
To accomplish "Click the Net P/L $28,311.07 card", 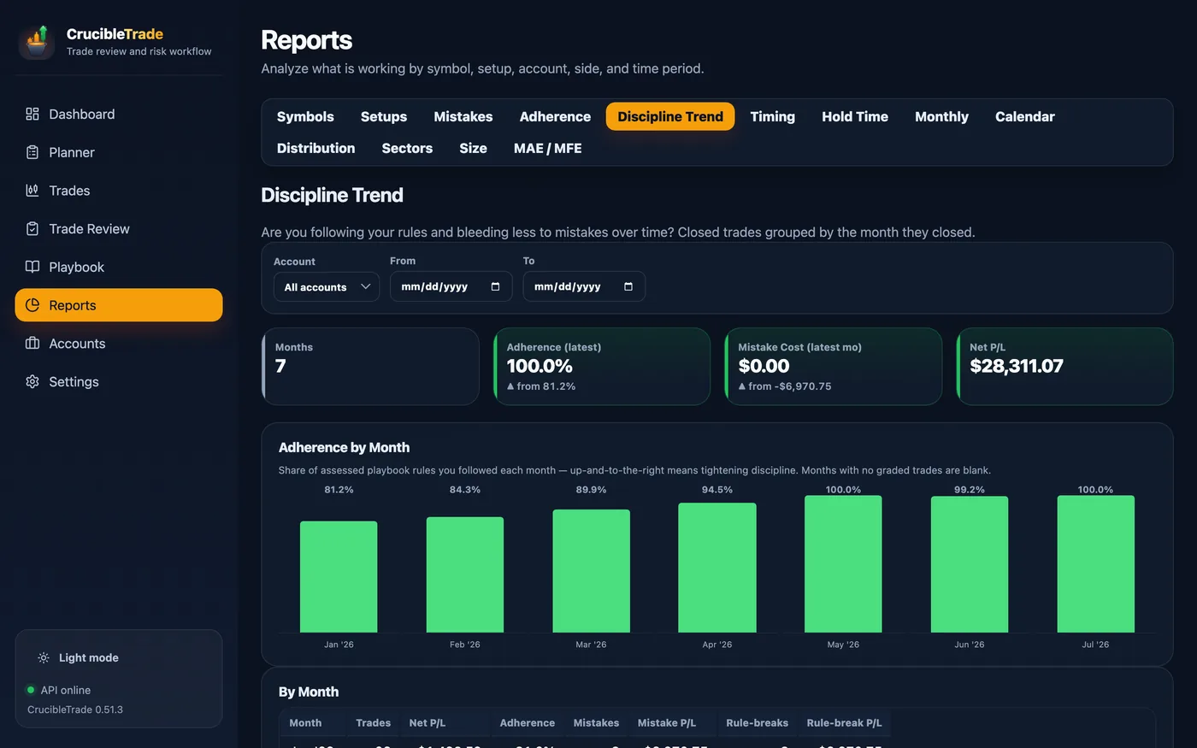I will tap(1064, 366).
